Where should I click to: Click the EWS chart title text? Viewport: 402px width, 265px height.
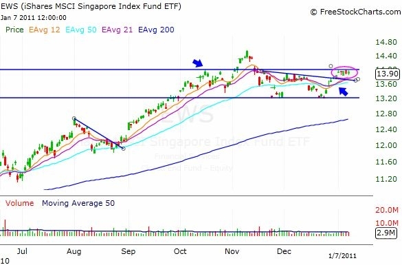point(91,6)
